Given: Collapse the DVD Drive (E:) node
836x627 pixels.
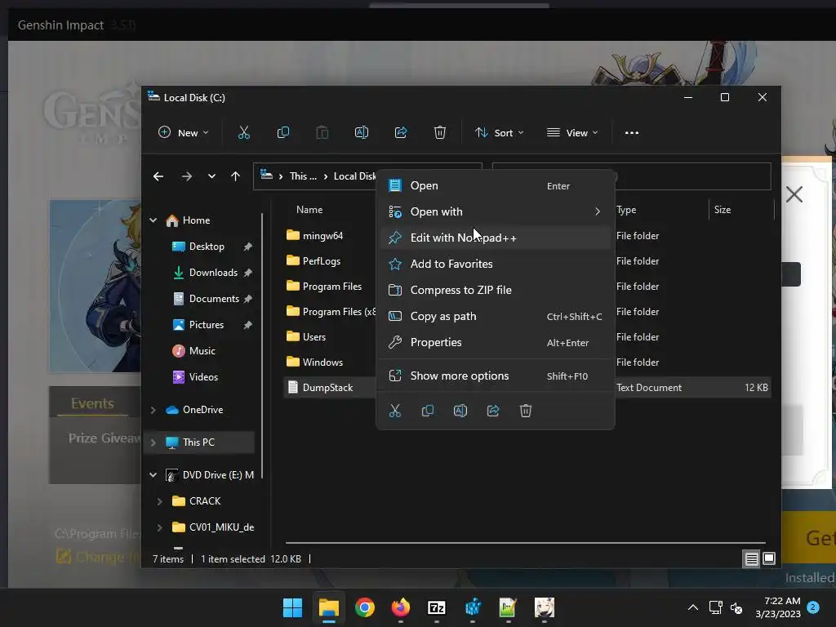Looking at the screenshot, I should 153,474.
